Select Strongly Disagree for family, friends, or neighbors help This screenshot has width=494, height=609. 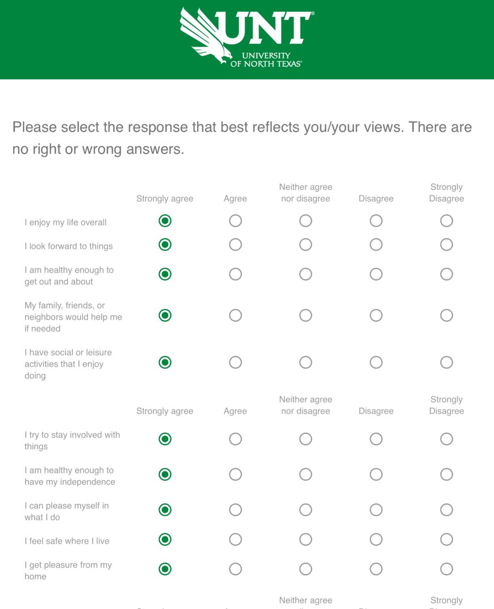tap(446, 315)
